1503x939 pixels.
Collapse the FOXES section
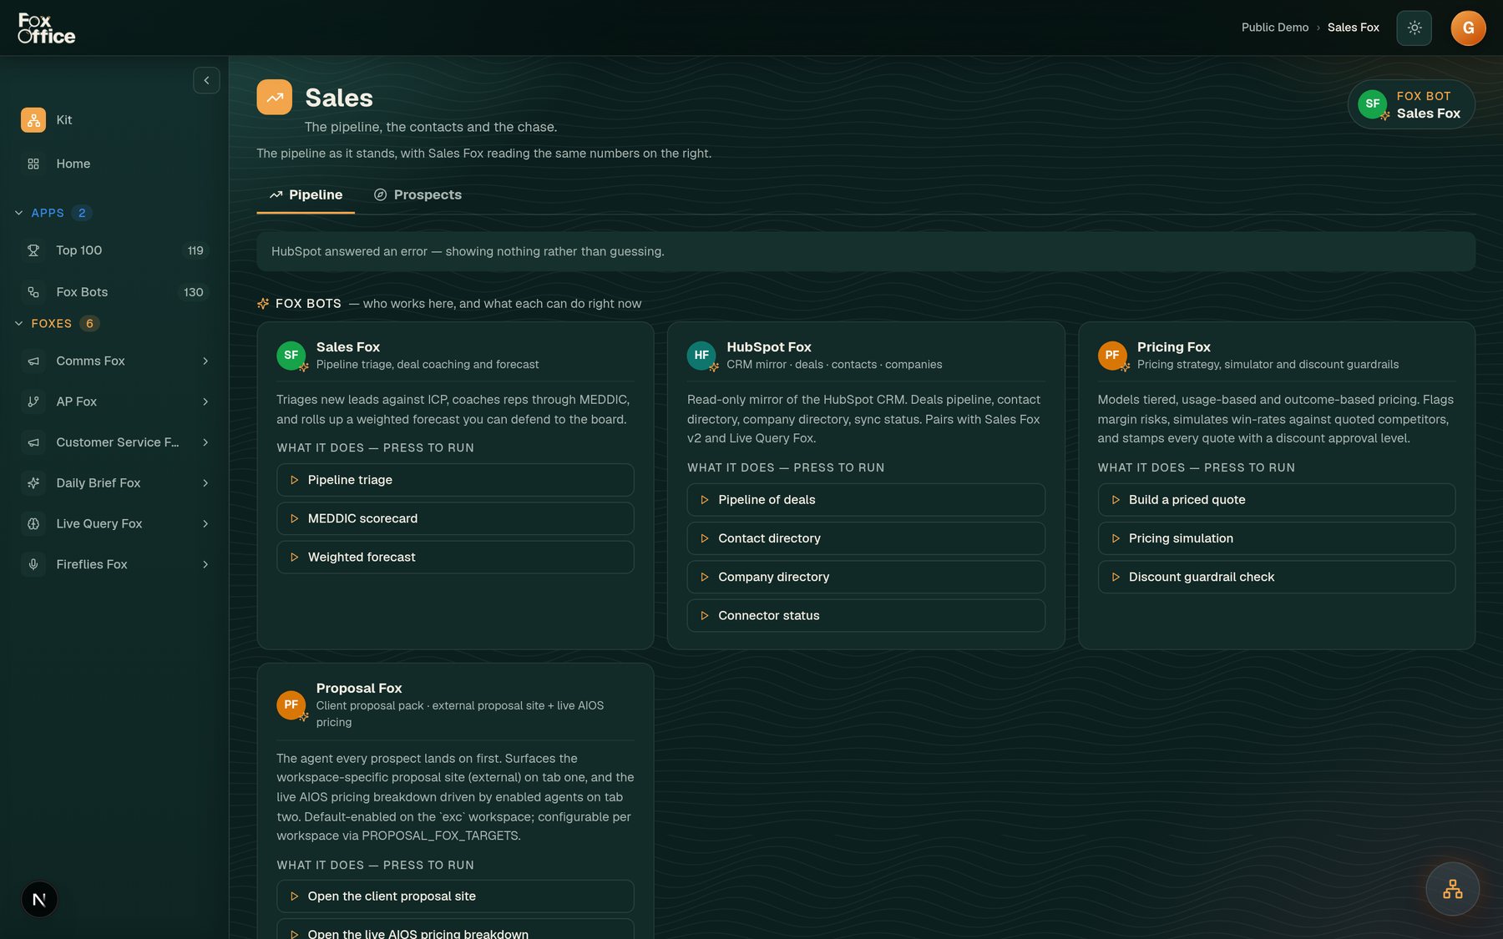point(19,324)
